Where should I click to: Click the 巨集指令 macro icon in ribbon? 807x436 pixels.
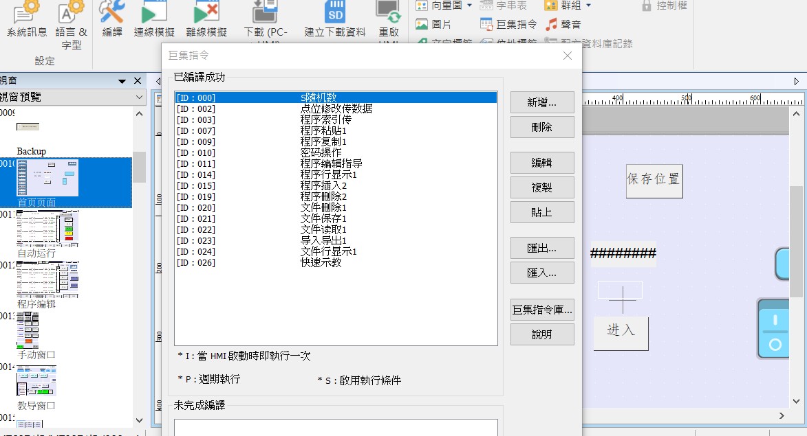tap(486, 25)
